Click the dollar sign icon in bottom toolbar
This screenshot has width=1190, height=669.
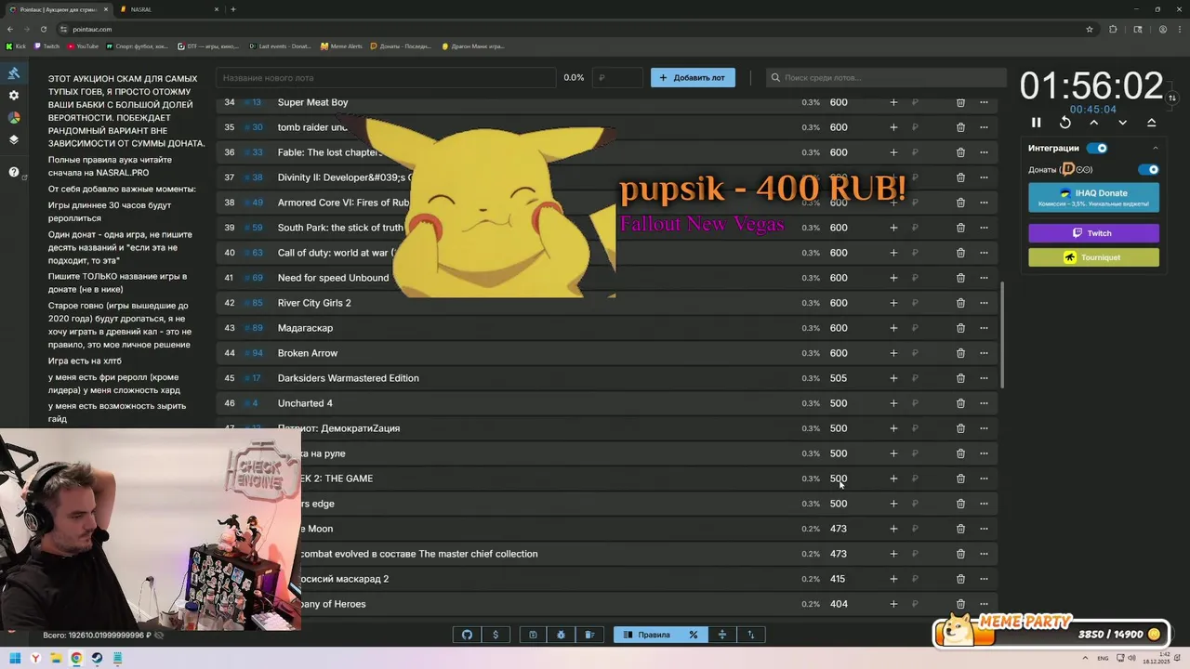pyautogui.click(x=496, y=635)
